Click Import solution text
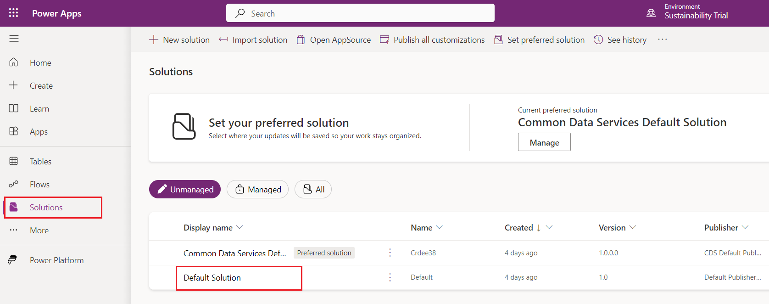Viewport: 769px width, 304px height. click(260, 40)
